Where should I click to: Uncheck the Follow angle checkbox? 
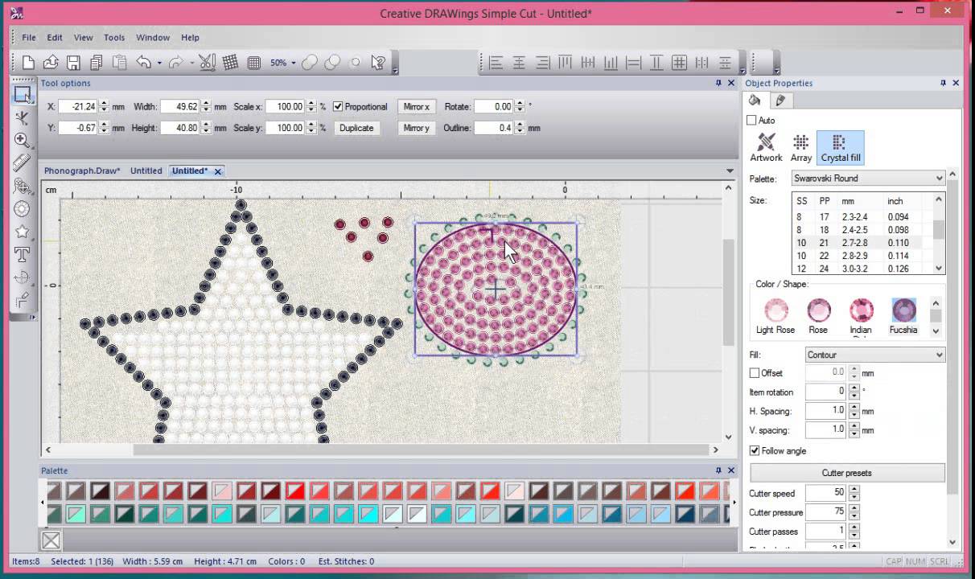[x=755, y=451]
